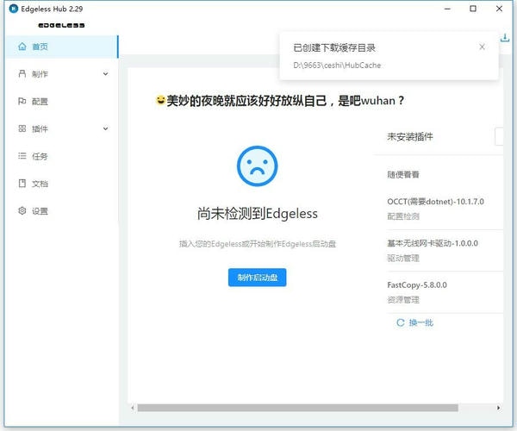517x431 pixels.
Task: Click the house icon beside 首页
Action: pyautogui.click(x=22, y=47)
